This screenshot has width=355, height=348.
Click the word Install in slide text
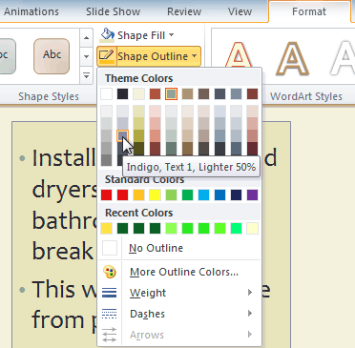coord(64,158)
